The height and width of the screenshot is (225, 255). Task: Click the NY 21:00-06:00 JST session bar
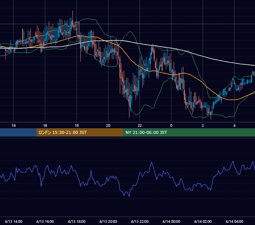coord(189,132)
